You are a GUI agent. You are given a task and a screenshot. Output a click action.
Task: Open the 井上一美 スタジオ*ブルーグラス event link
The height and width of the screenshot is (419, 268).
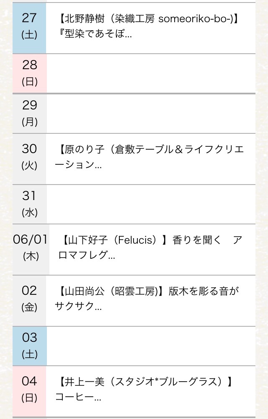tap(144, 389)
